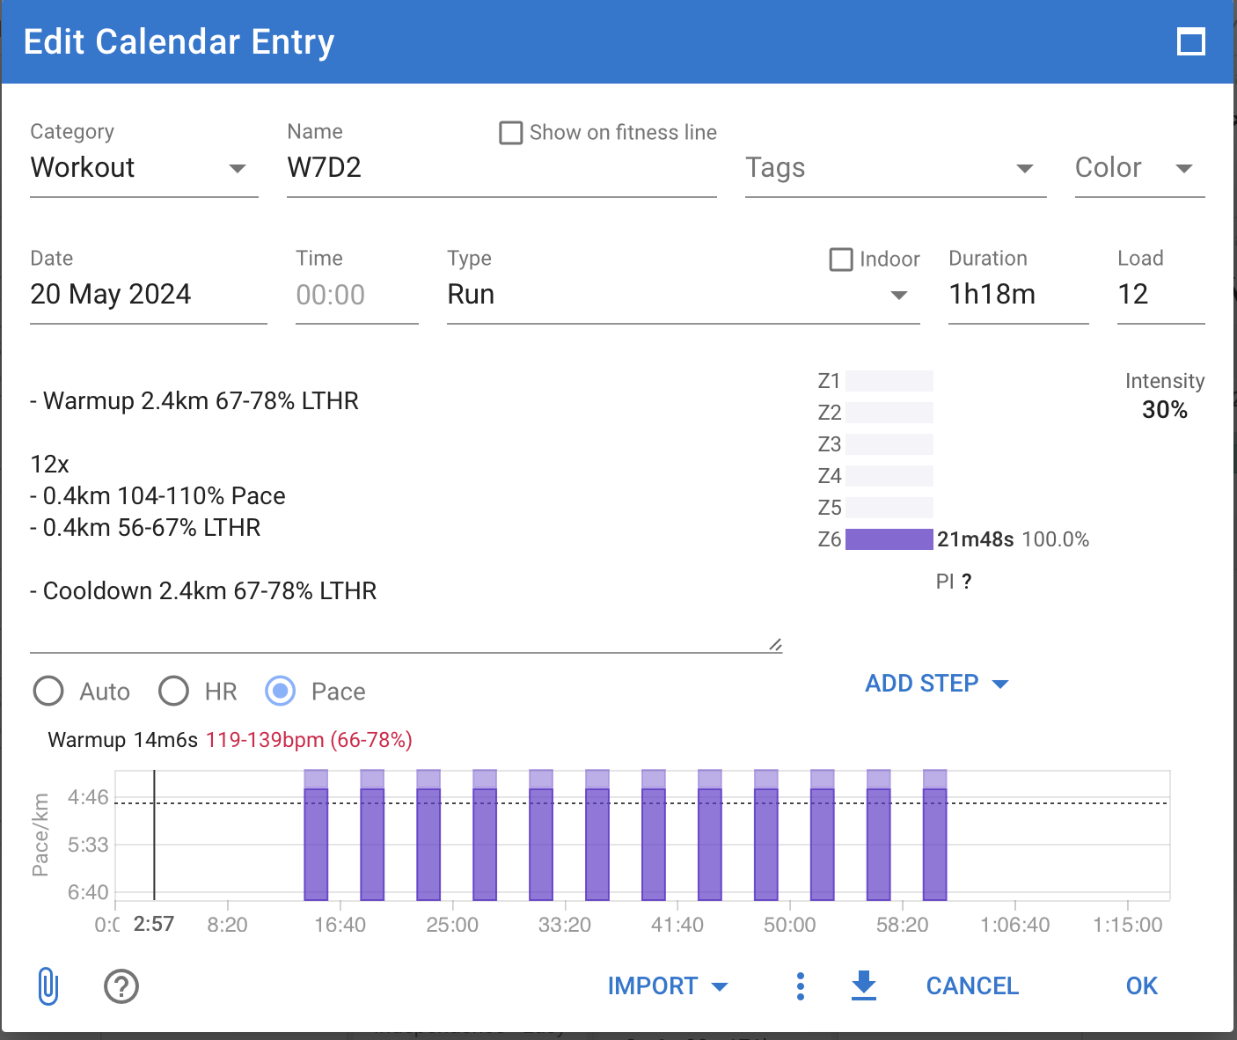The width and height of the screenshot is (1237, 1040).
Task: Open the Category Workout dropdown
Action: pyautogui.click(x=144, y=168)
